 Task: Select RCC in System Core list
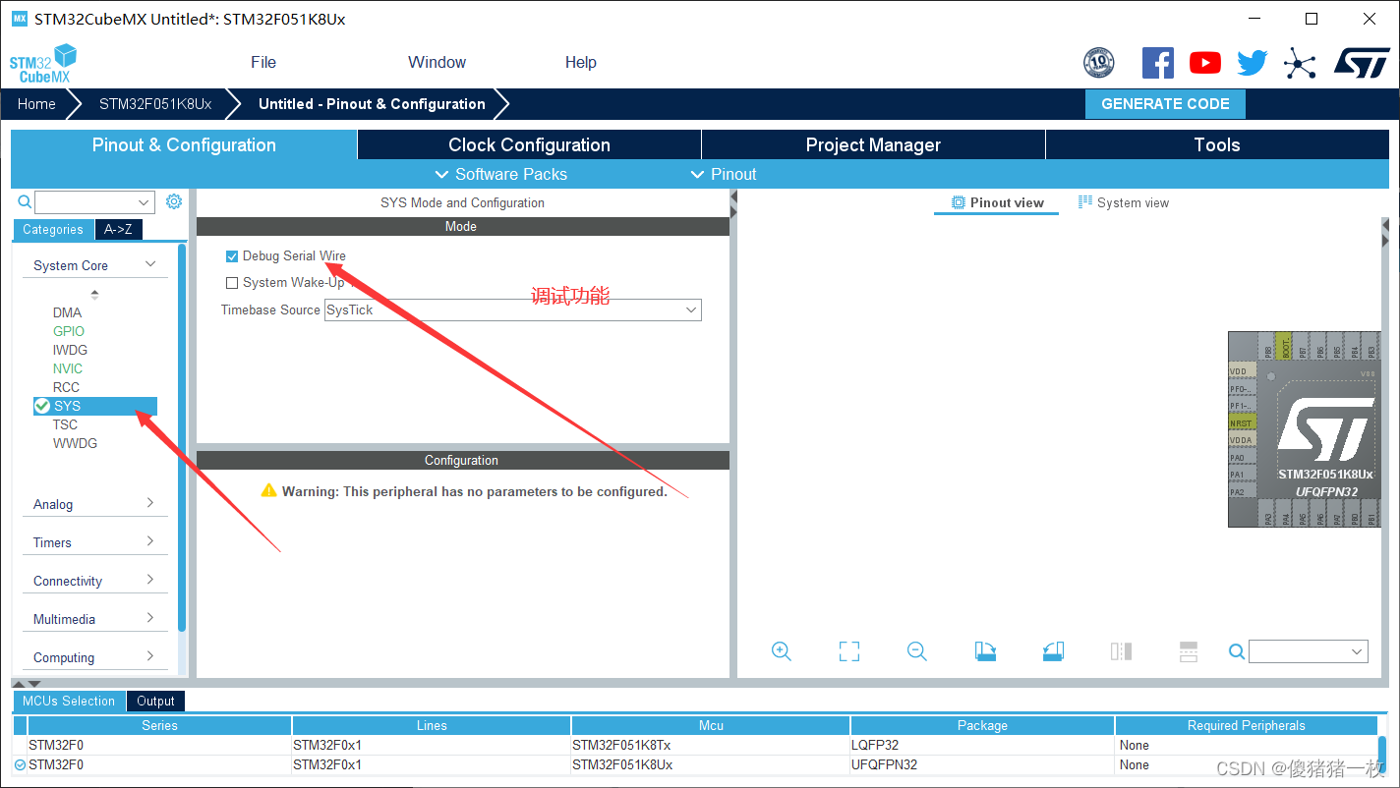pos(66,387)
